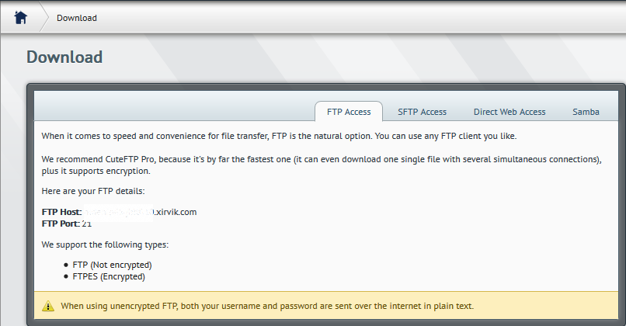Click the bold FTP Port label
This screenshot has width=626, height=326.
(x=61, y=224)
